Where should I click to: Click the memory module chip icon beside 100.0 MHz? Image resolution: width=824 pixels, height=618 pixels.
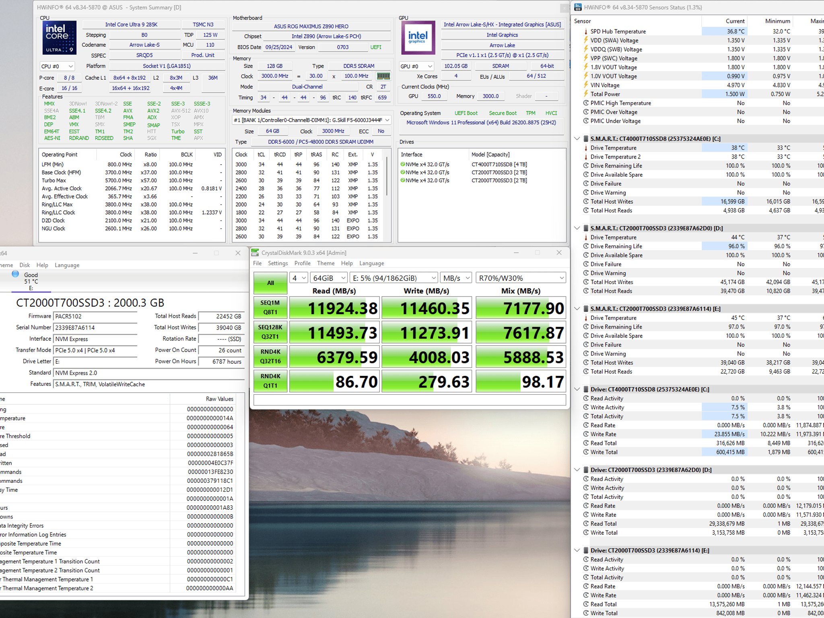click(x=383, y=76)
